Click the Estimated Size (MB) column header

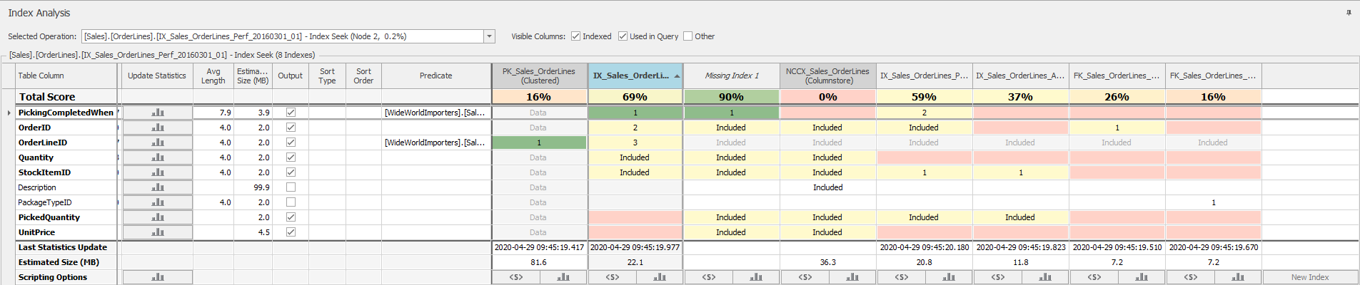(253, 76)
